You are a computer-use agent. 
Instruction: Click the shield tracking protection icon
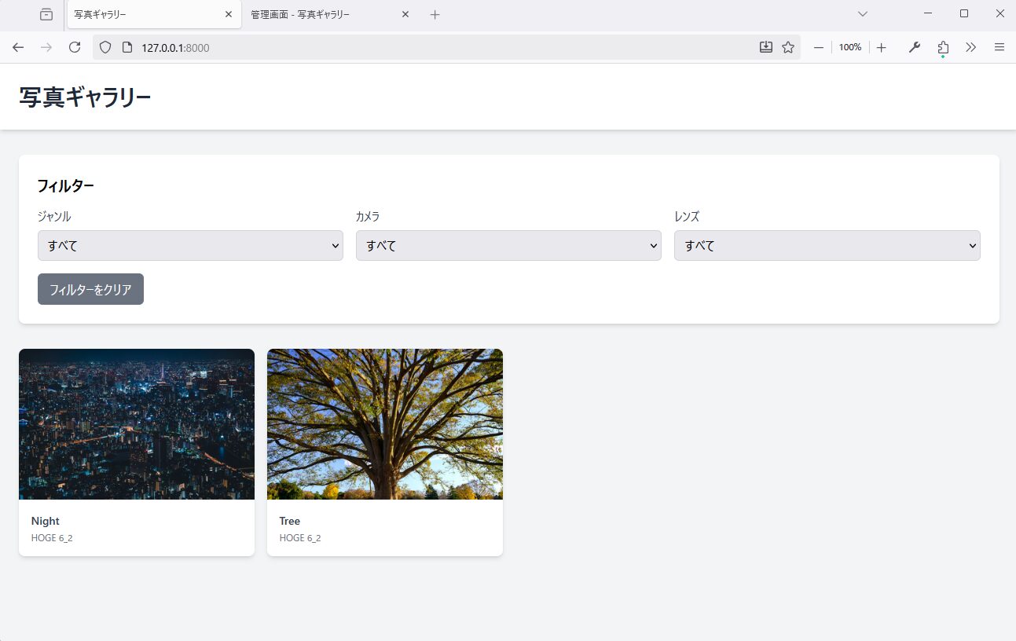pos(105,47)
